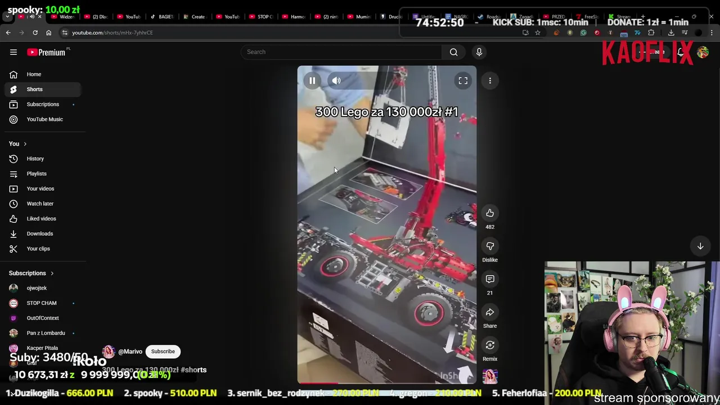Like the Short with thumbs up

(x=490, y=213)
